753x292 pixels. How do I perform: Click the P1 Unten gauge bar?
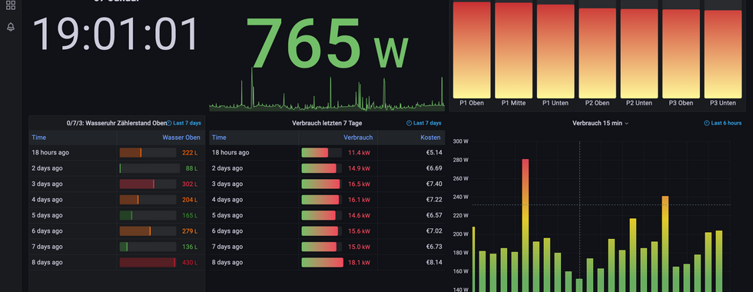point(555,51)
